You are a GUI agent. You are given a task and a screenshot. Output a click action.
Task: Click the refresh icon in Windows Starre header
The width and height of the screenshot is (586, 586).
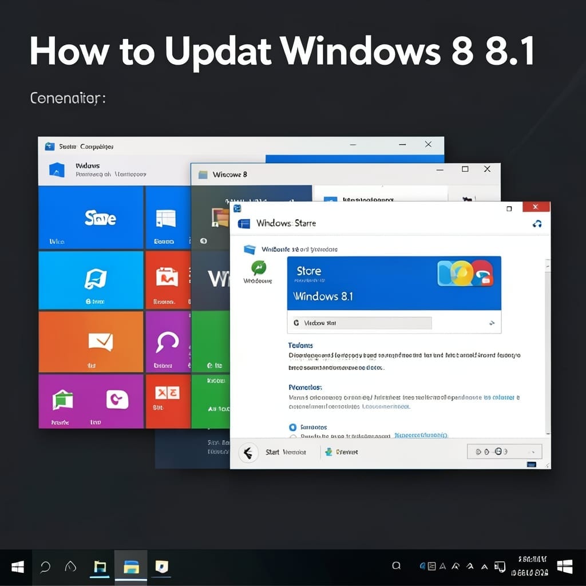(x=537, y=224)
